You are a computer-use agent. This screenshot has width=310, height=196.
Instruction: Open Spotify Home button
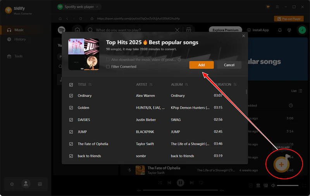pos(77,30)
